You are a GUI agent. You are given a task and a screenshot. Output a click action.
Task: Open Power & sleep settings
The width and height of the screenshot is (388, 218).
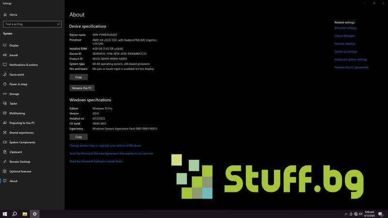tap(18, 84)
